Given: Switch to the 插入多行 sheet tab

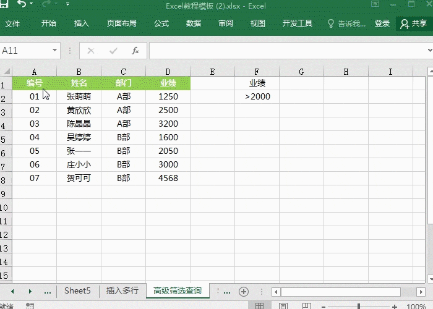Looking at the screenshot, I should tap(122, 291).
